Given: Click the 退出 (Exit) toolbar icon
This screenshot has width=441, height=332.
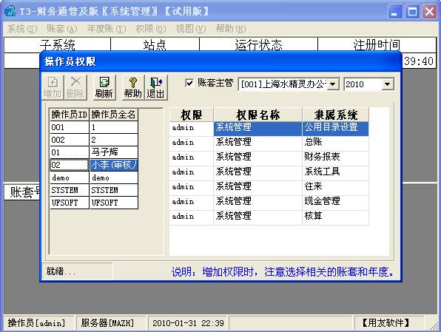Looking at the screenshot, I should click(x=156, y=87).
